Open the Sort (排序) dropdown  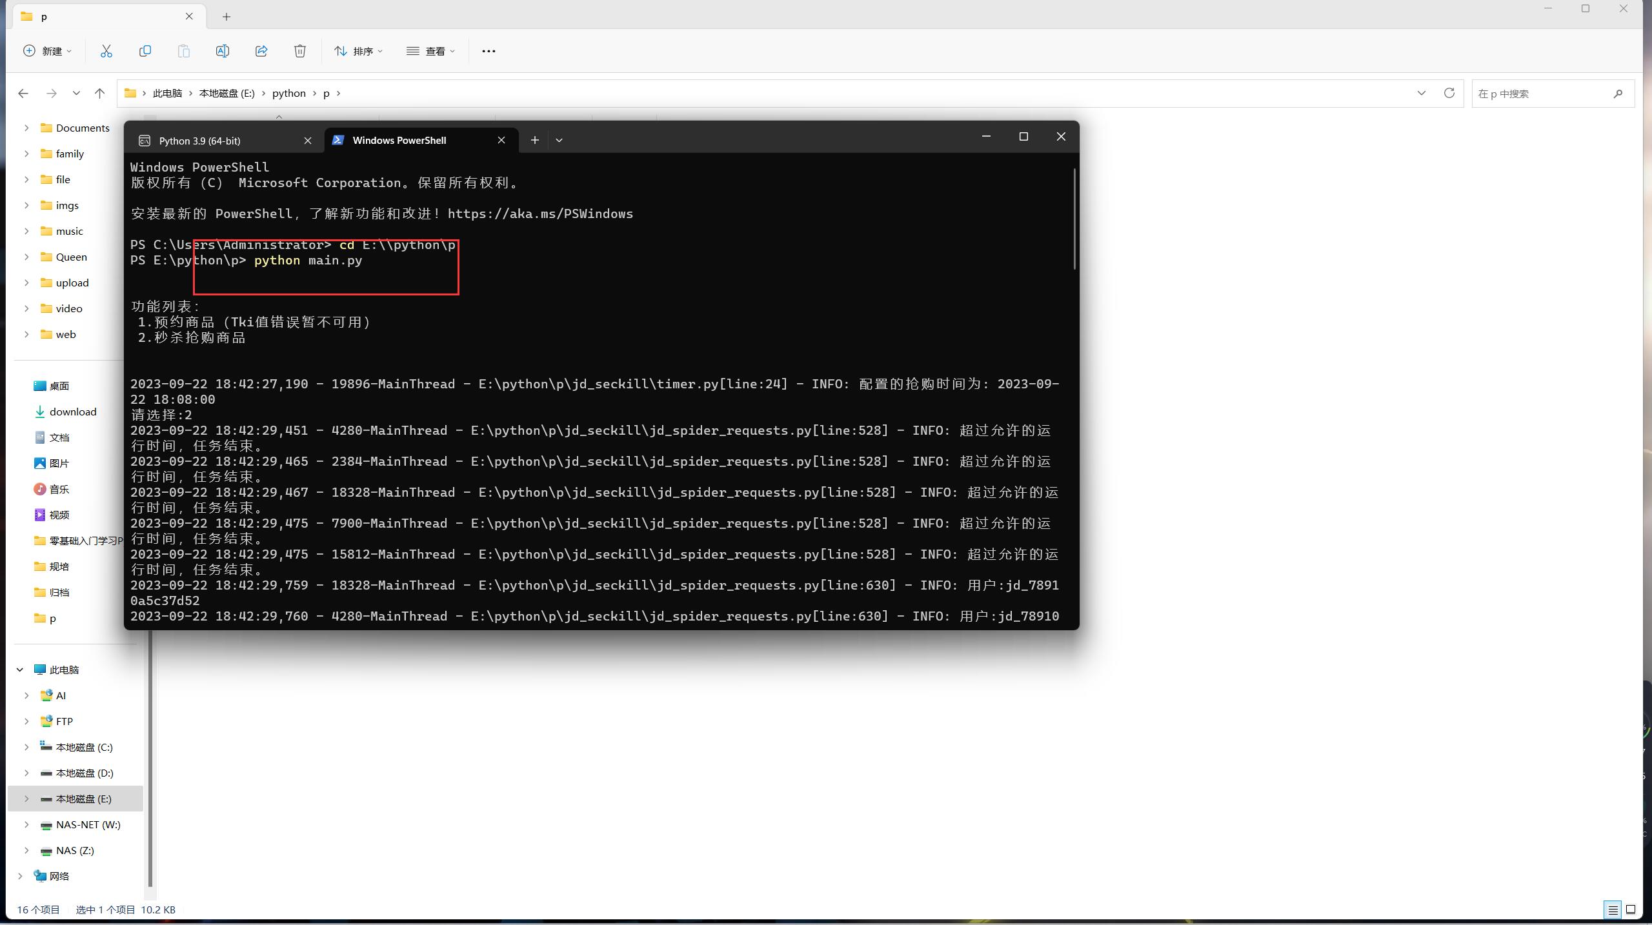(359, 51)
